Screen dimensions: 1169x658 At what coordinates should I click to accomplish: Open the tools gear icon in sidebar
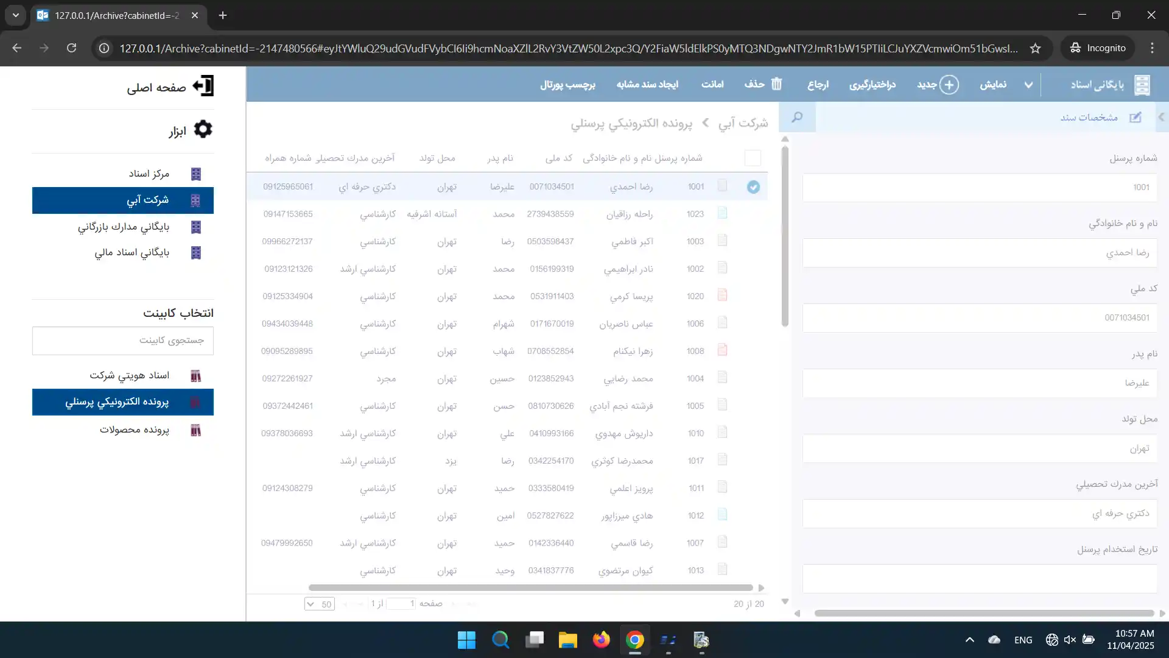point(203,129)
